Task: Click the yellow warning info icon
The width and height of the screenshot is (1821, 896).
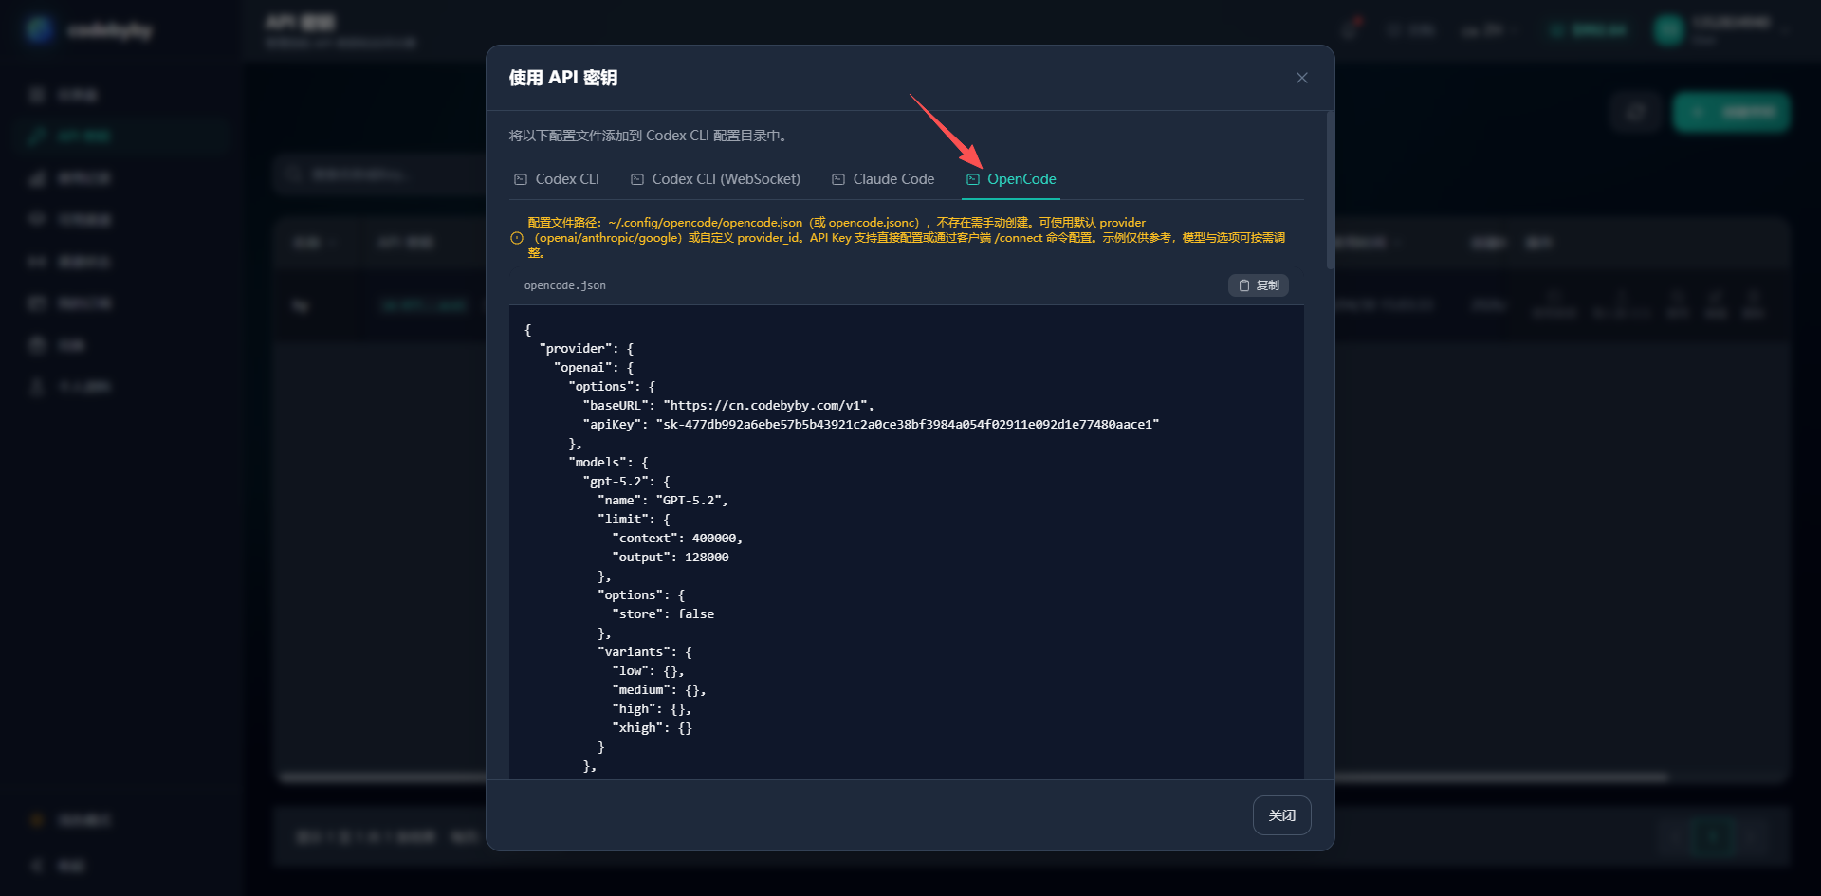Action: [x=517, y=238]
